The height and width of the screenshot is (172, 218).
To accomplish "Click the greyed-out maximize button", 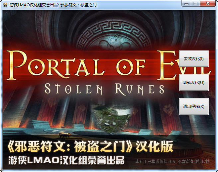I will 195,3.
